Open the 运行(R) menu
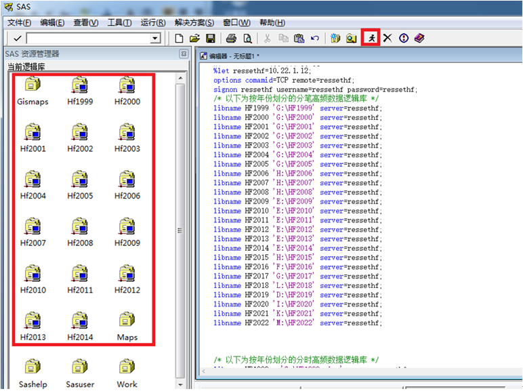The width and height of the screenshot is (523, 391). 153,22
